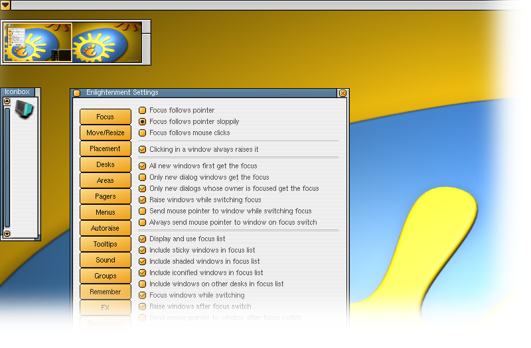Go to the Autoraise settings page
The width and height of the screenshot is (531, 348).
click(106, 228)
